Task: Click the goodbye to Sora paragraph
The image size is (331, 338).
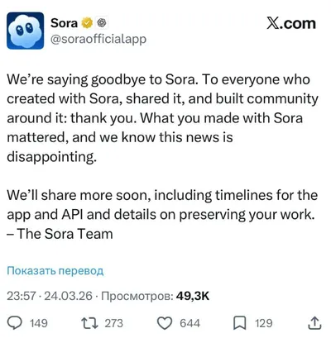Action: pyautogui.click(x=162, y=118)
